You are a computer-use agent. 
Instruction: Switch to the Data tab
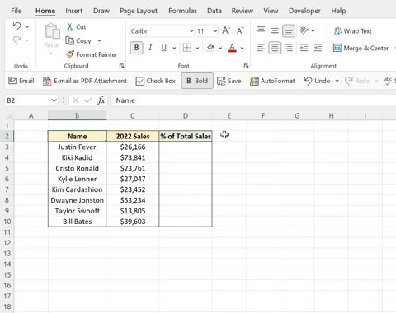pos(214,11)
